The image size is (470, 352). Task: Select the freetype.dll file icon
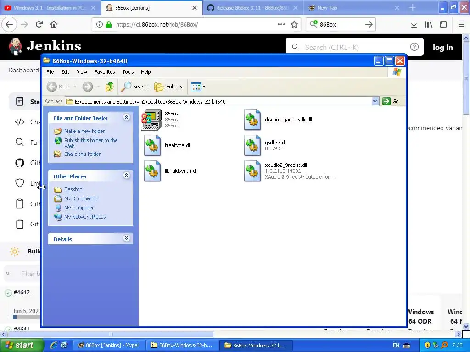click(152, 145)
